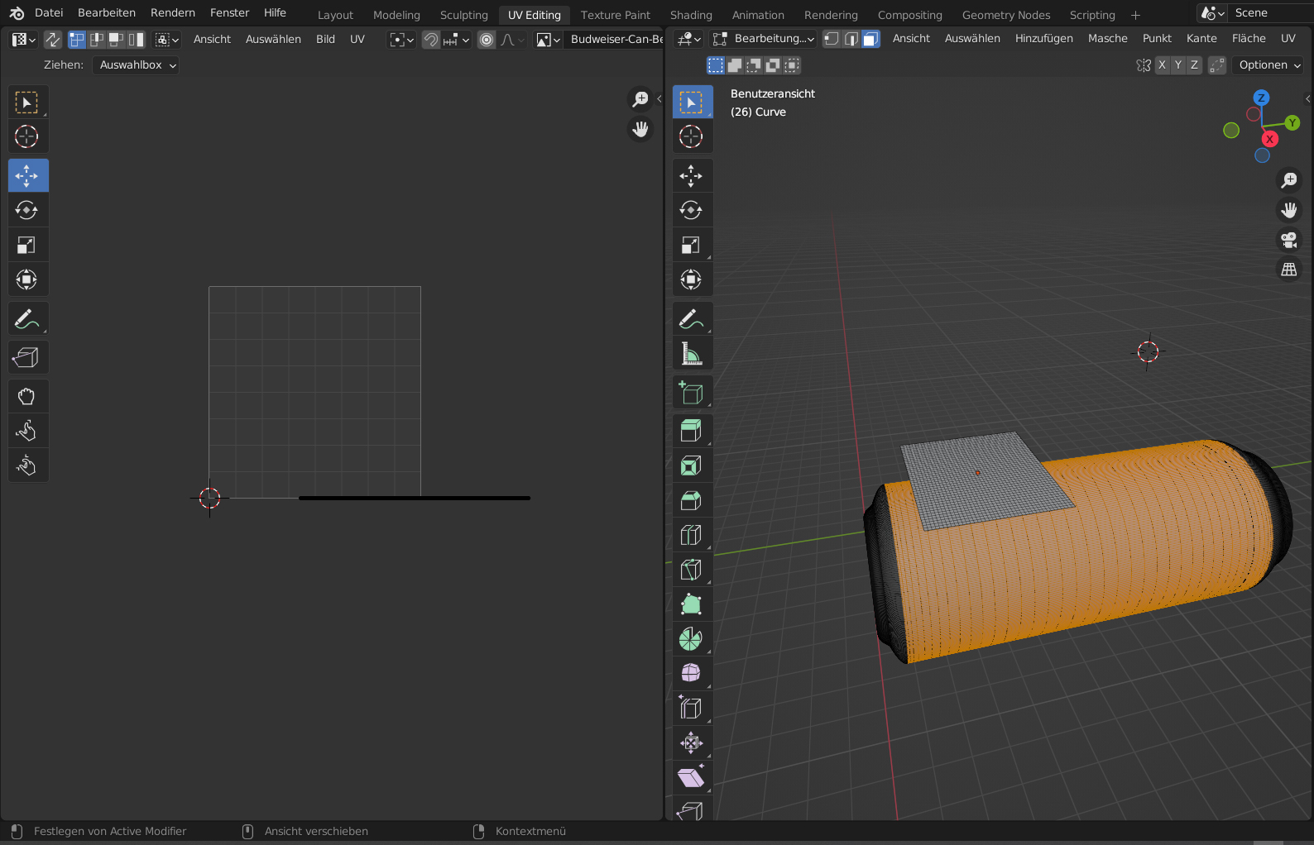The image size is (1314, 845).
Task: Click the Z axis on navigation gizmo
Action: point(1261,98)
